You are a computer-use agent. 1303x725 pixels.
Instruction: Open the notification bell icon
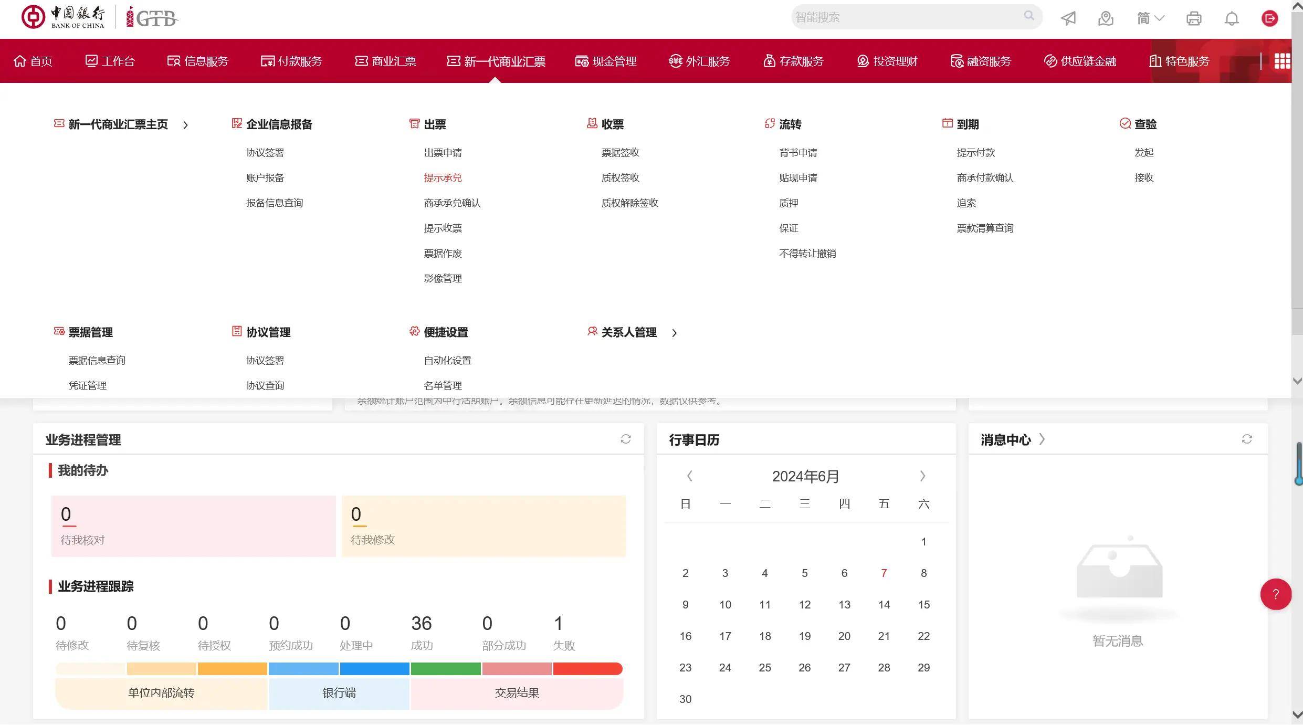point(1232,18)
